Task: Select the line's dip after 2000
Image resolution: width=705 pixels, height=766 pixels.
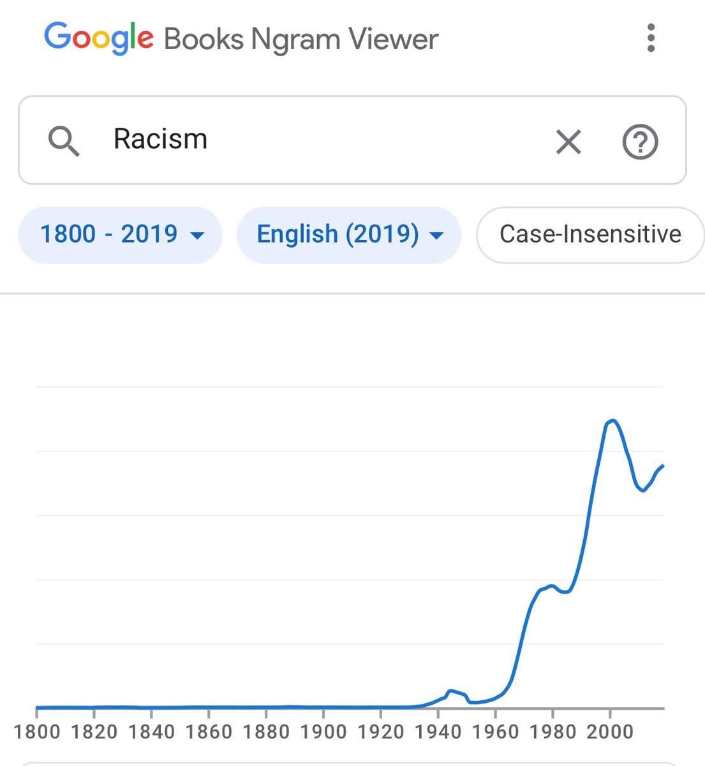Action: [x=643, y=490]
